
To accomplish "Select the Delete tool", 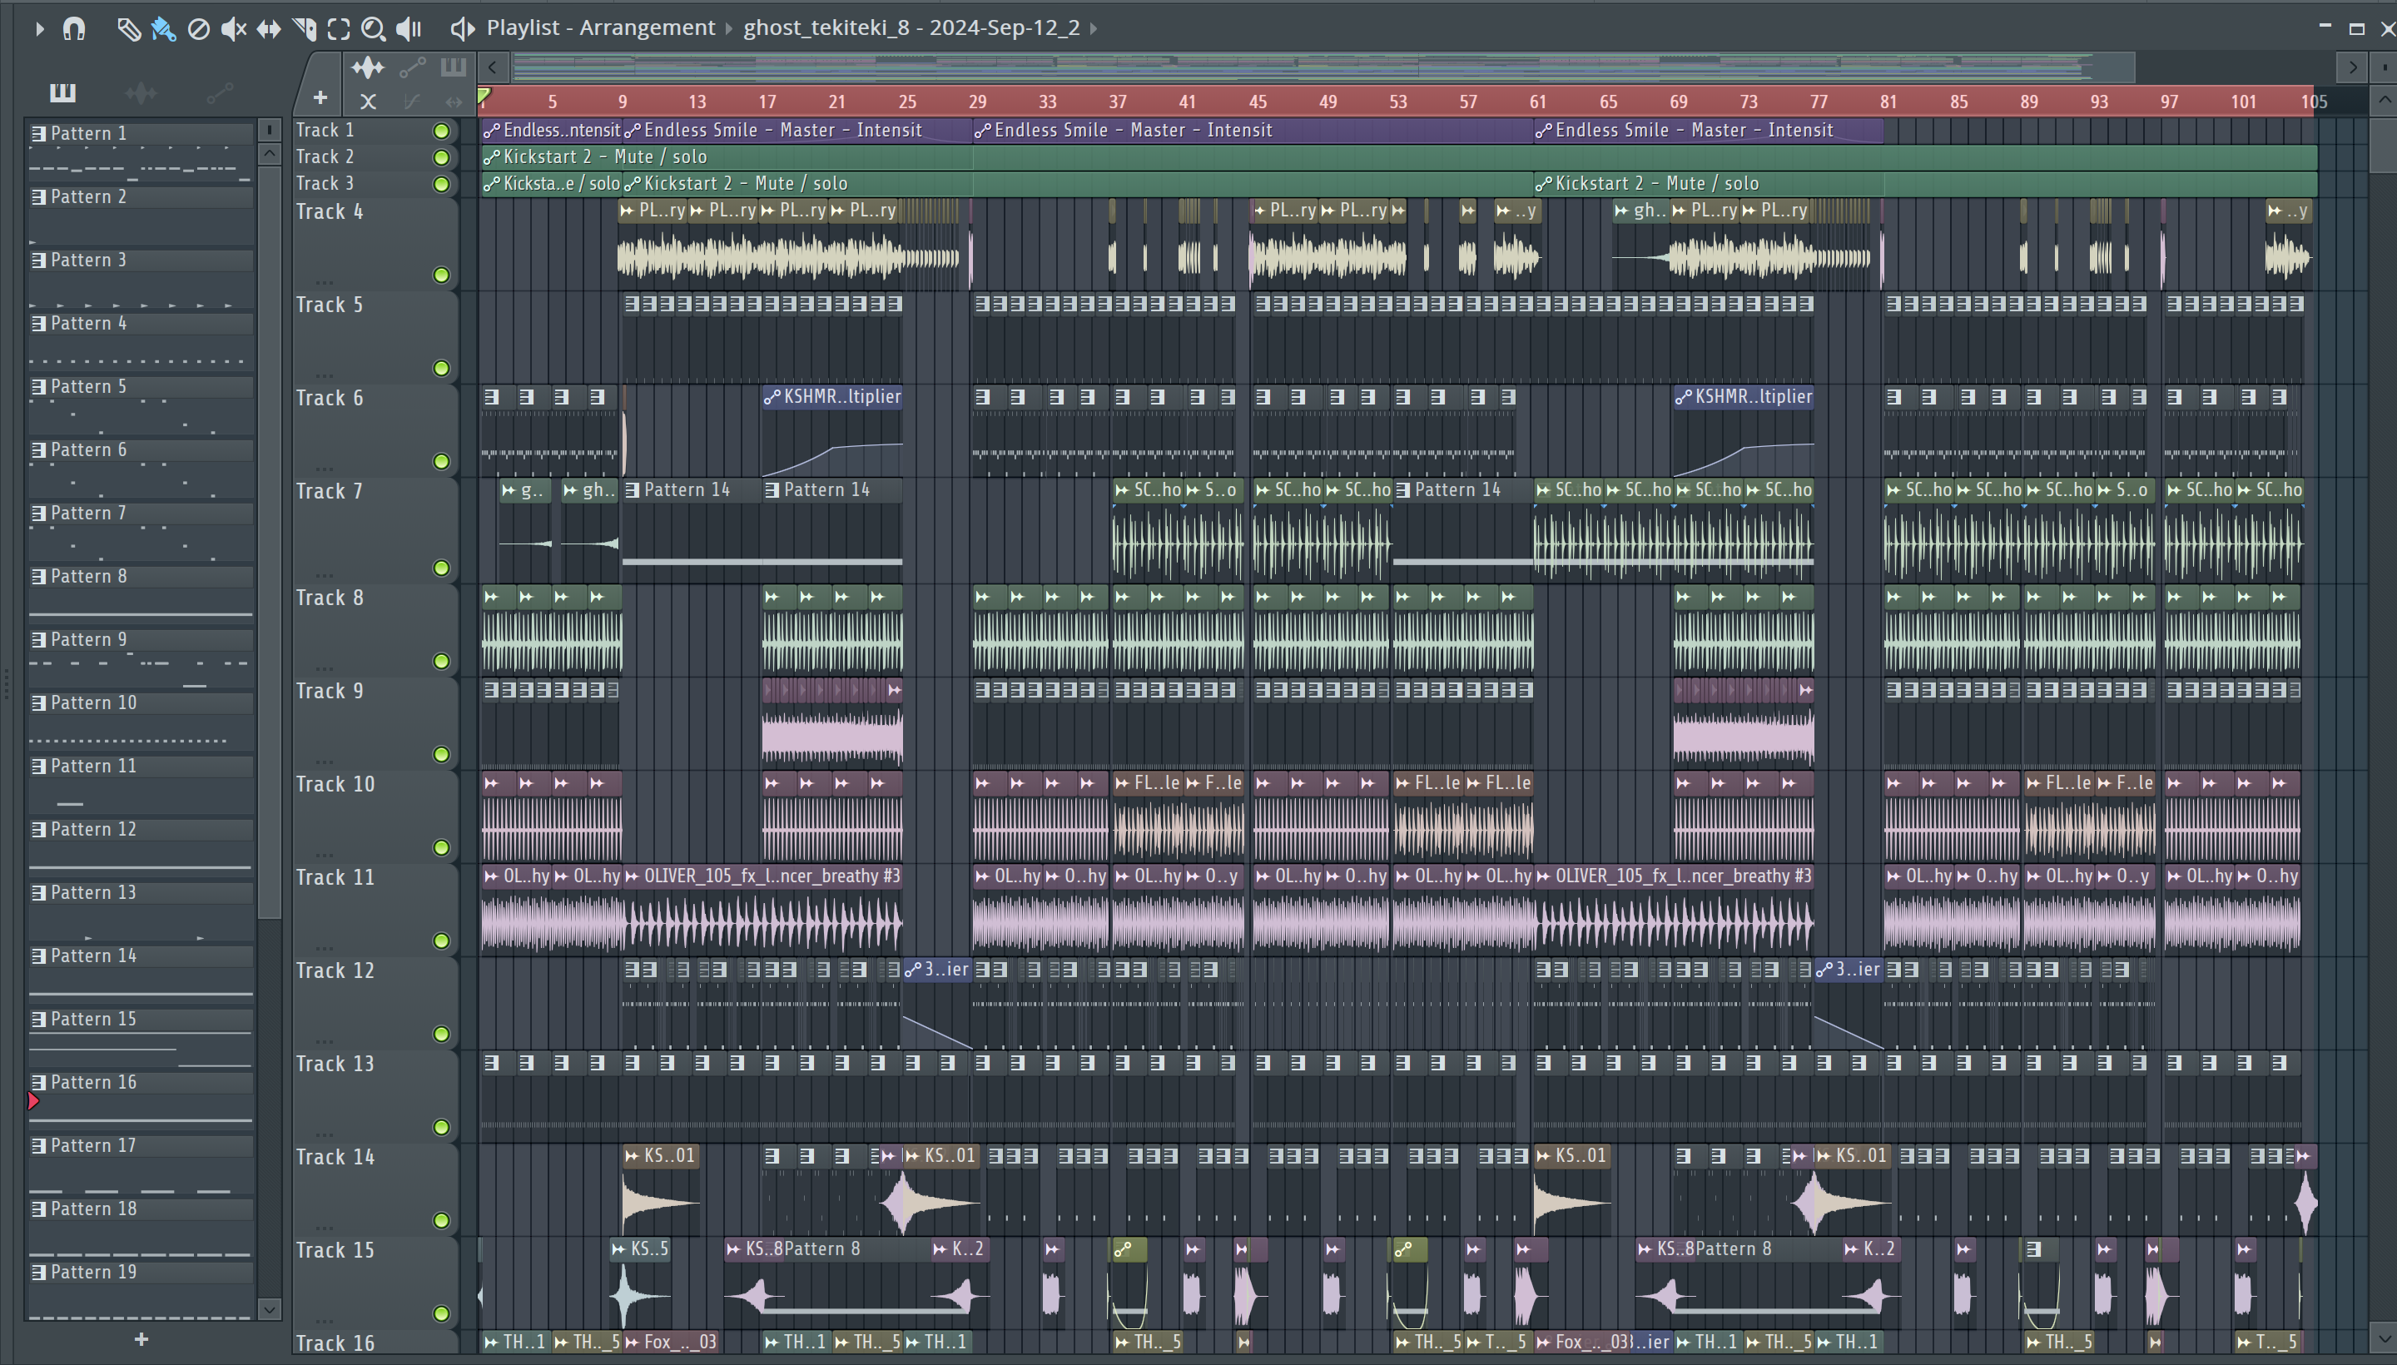I will click(198, 29).
